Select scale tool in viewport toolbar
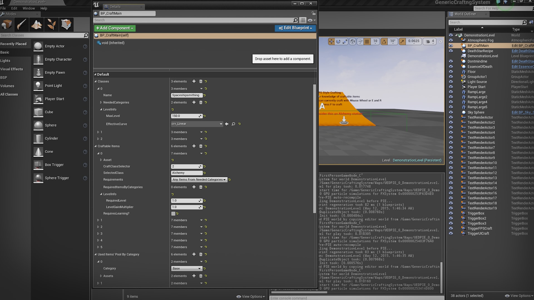This screenshot has height=300, width=534. (x=345, y=41)
